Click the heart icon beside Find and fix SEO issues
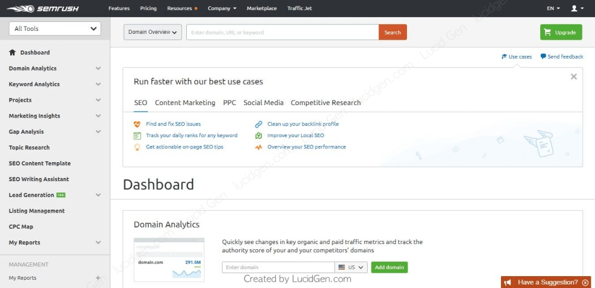 (137, 124)
